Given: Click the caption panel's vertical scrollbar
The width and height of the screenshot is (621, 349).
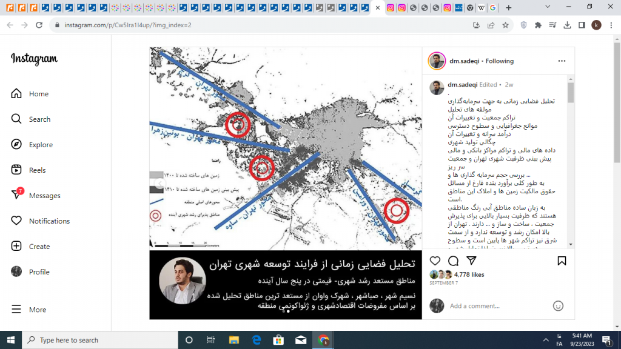Looking at the screenshot, I should [571, 94].
